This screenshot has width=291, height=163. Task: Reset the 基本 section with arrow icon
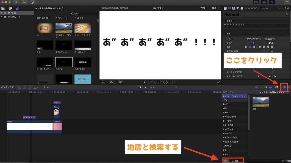[x=287, y=33]
